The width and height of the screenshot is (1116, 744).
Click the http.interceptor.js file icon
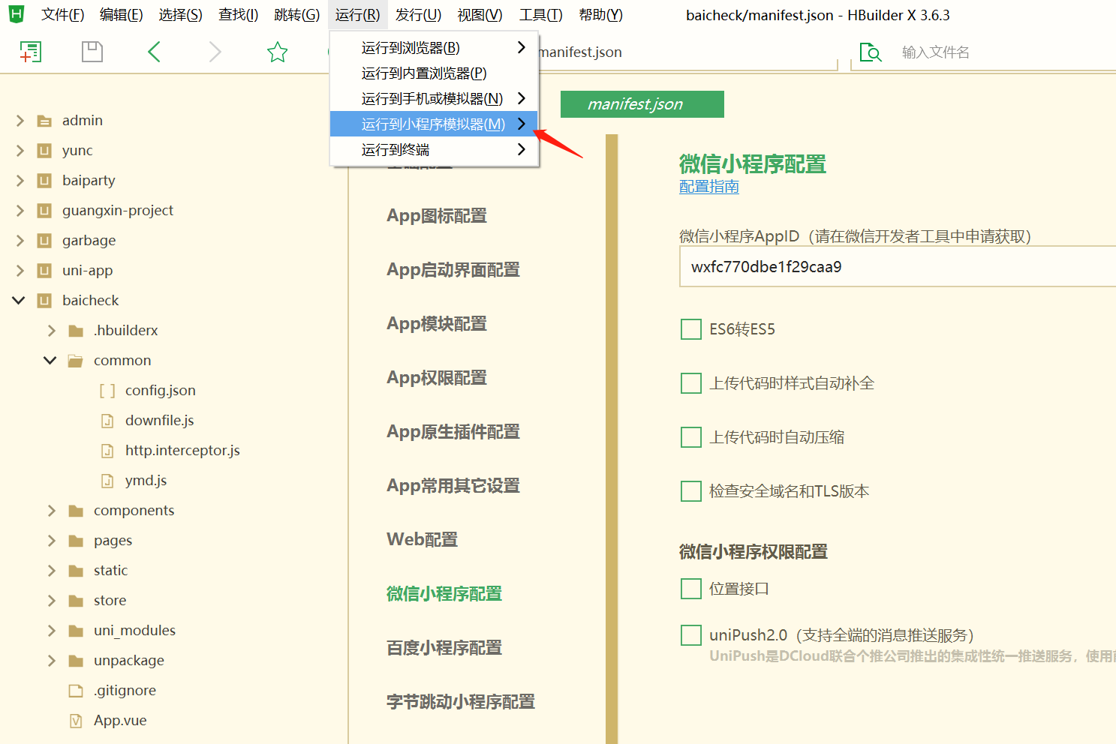click(x=107, y=451)
